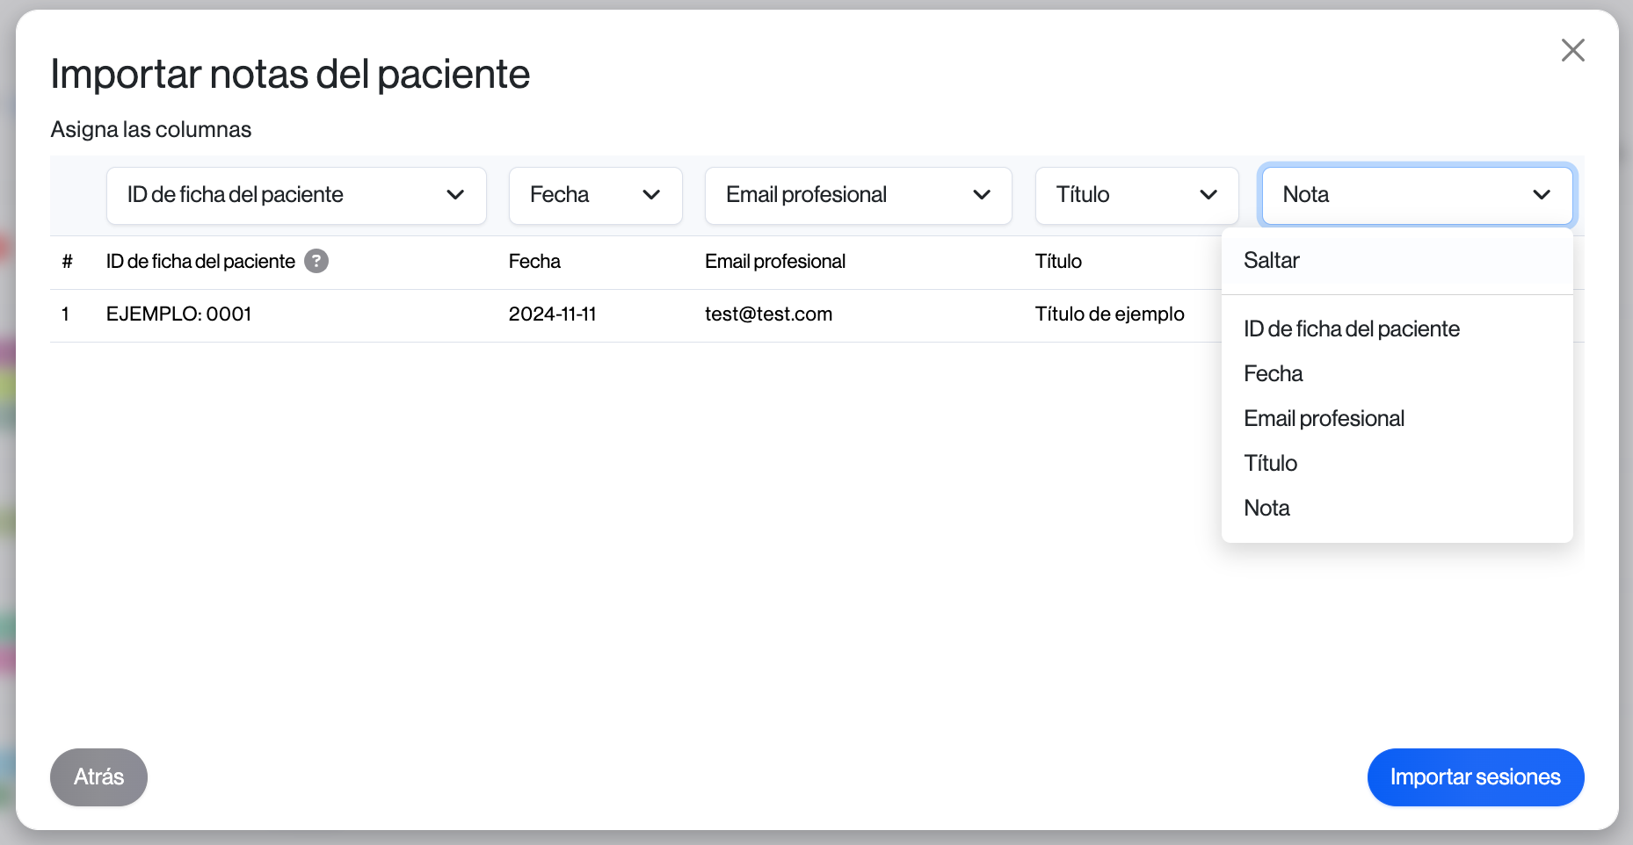Close the import notes dialog
This screenshot has height=845, width=1633.
point(1572,50)
